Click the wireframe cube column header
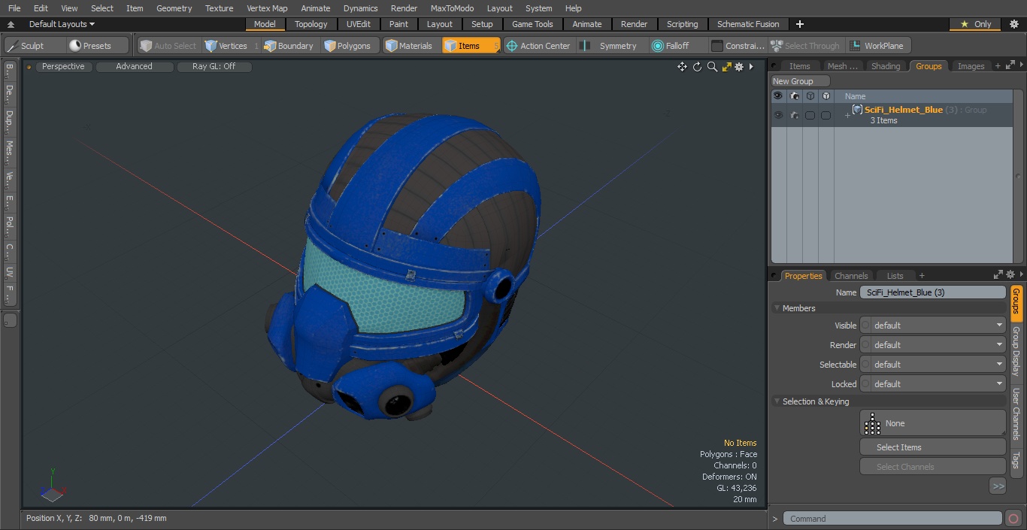 [x=810, y=96]
